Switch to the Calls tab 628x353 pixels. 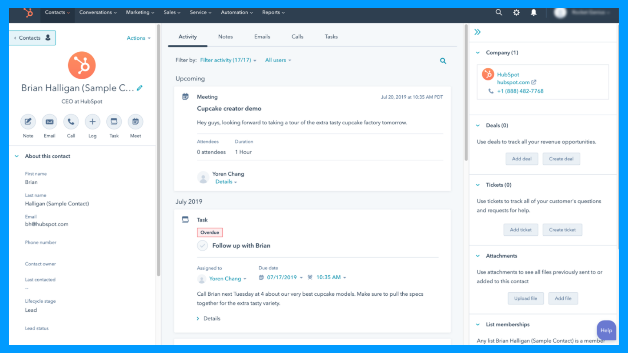coord(298,36)
